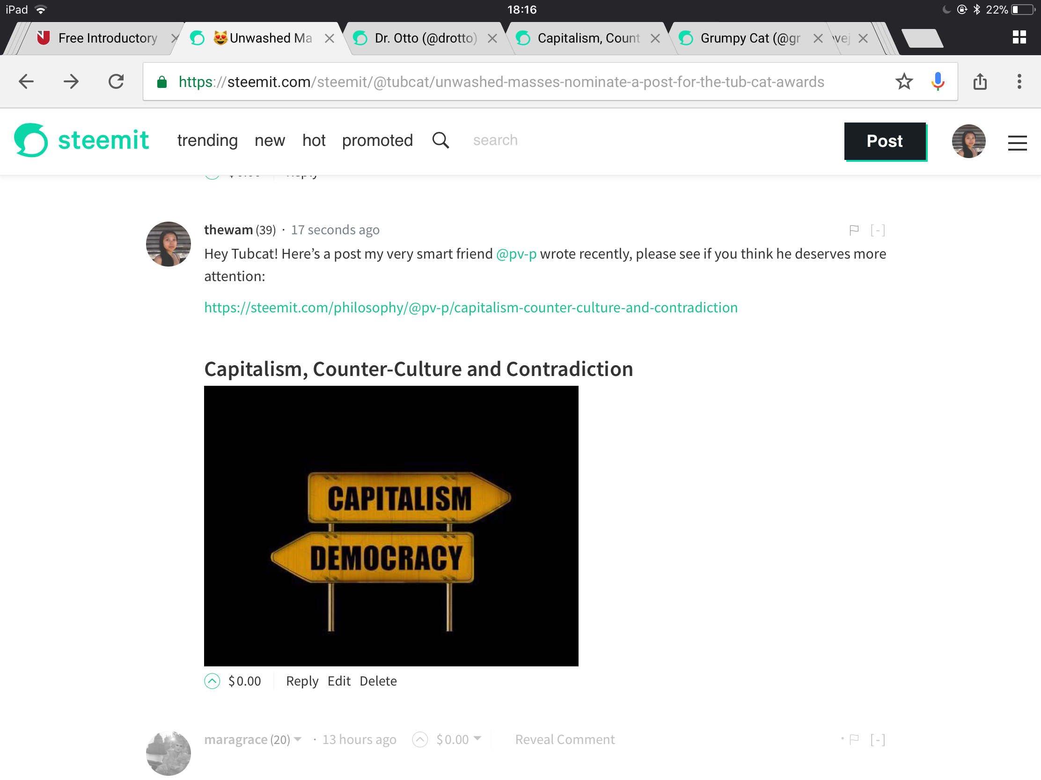Upvote maragrace's hidden comment
This screenshot has height=780, width=1041.
coord(420,739)
